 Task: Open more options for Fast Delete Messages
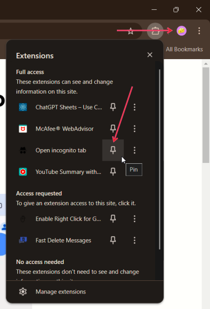tap(135, 240)
